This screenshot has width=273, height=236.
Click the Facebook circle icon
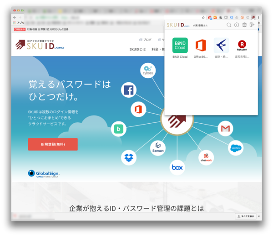[x=129, y=90]
